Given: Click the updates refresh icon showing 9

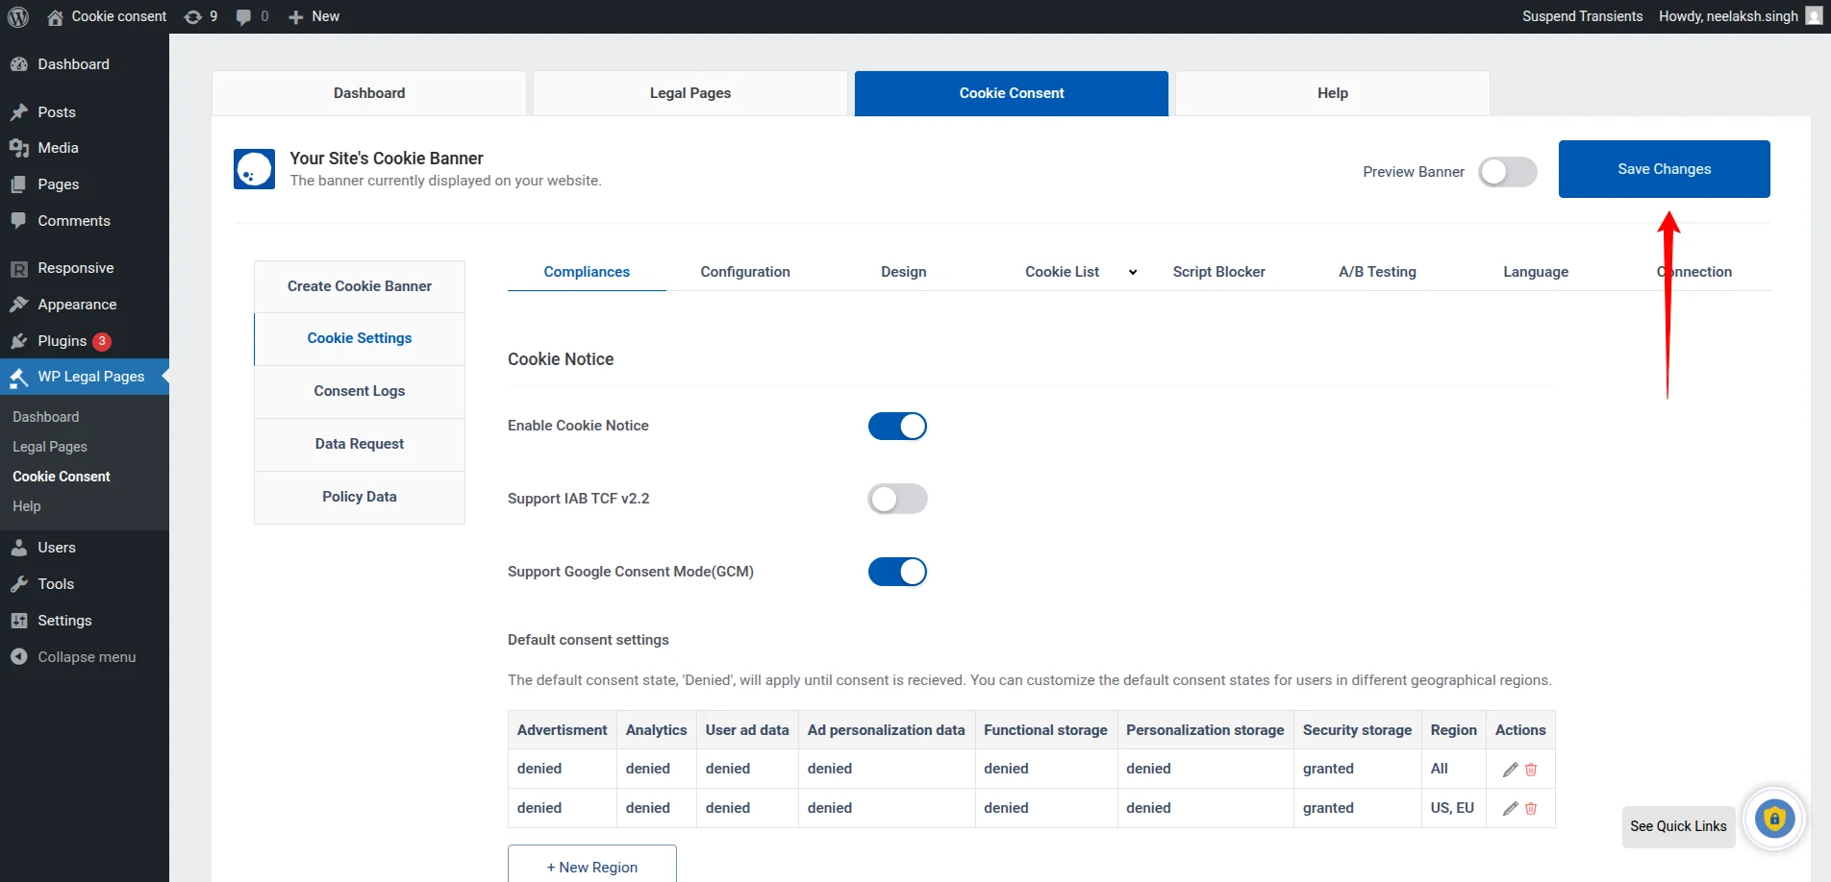Looking at the screenshot, I should pyautogui.click(x=191, y=16).
